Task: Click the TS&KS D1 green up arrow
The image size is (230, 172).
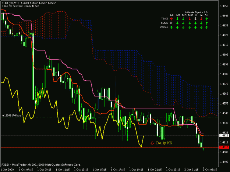Action: 207,19
